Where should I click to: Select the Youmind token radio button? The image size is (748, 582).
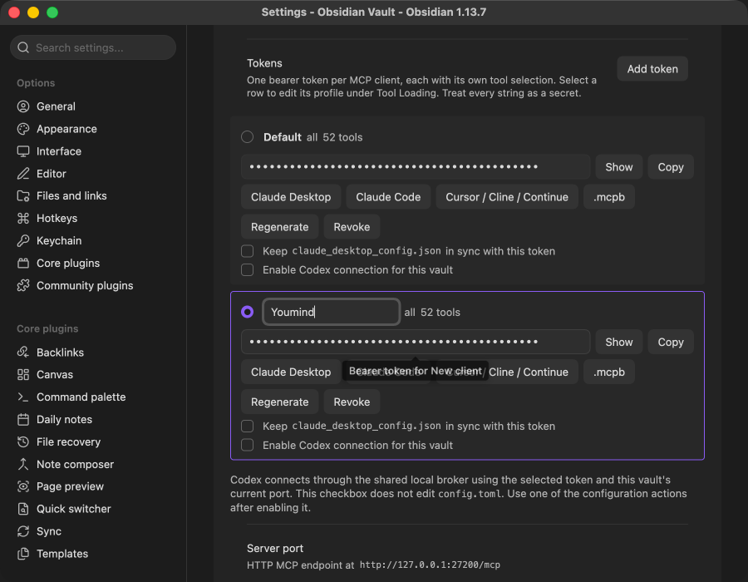pos(247,312)
